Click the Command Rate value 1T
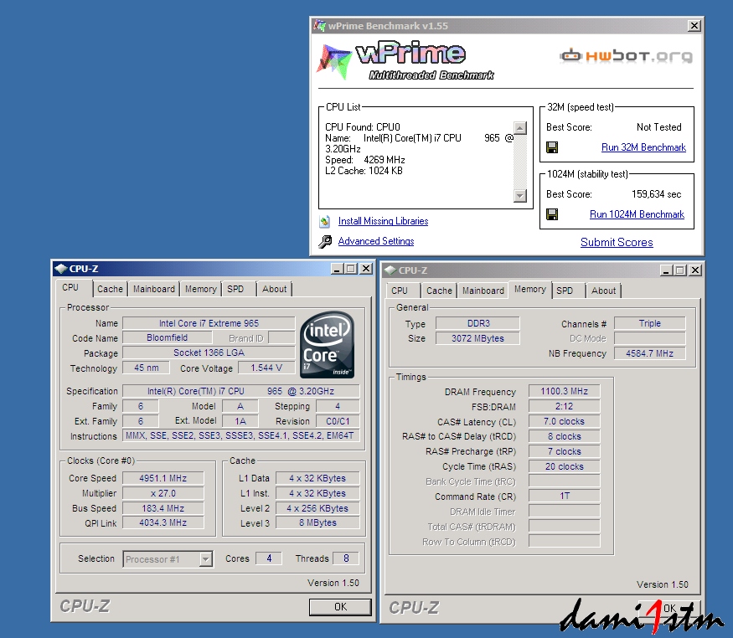Image resolution: width=733 pixels, height=638 pixels. point(565,496)
